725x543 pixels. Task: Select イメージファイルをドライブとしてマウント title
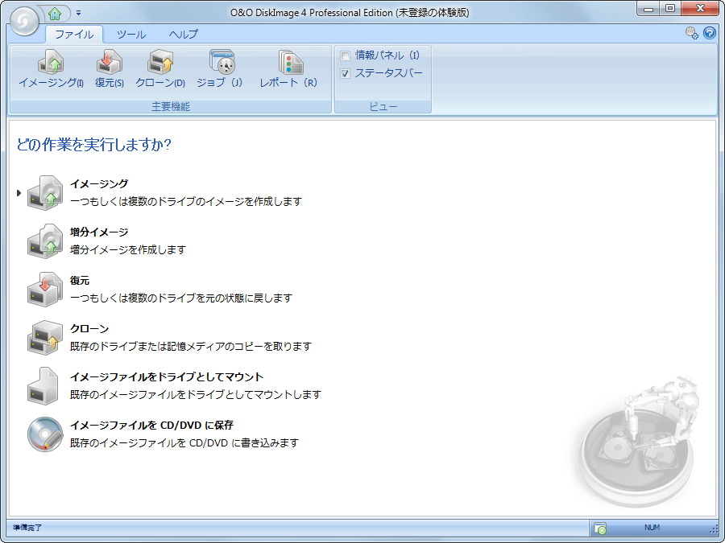(167, 376)
